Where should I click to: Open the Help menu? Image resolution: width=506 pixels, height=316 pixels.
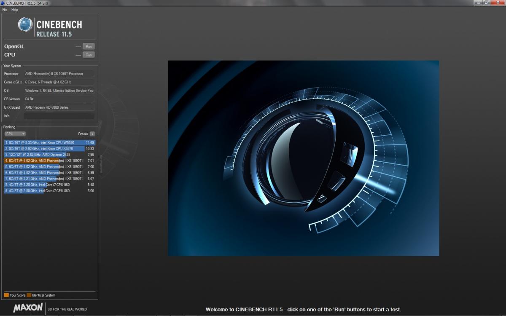coord(15,10)
